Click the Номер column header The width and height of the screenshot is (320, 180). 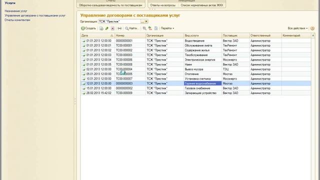pos(130,35)
